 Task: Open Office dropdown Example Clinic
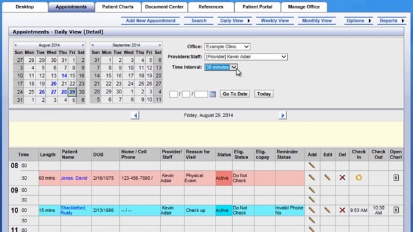click(x=227, y=46)
